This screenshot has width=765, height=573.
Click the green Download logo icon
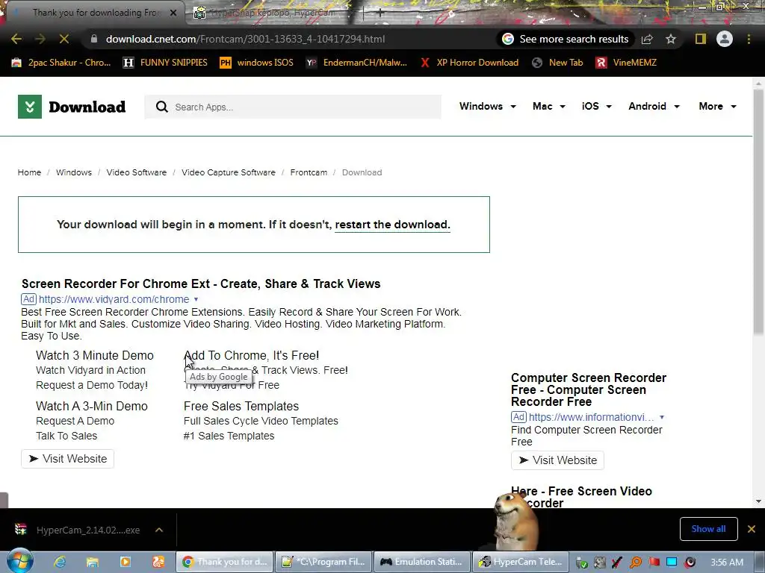(x=30, y=107)
